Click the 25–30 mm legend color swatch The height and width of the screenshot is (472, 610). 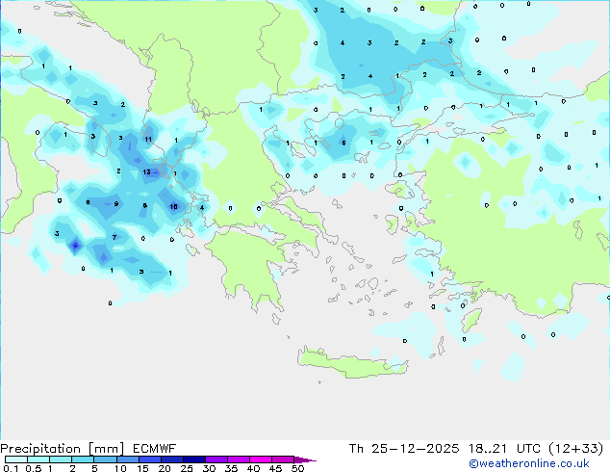pyautogui.click(x=193, y=459)
